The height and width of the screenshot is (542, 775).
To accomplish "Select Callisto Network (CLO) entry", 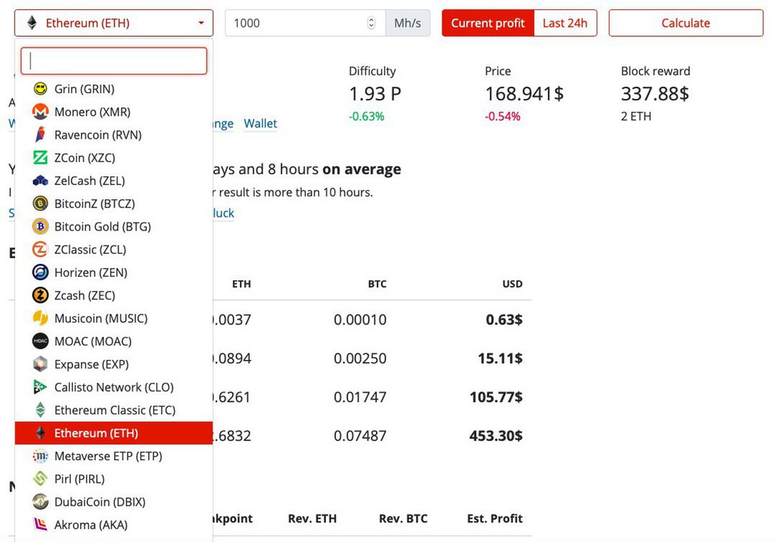I will pyautogui.click(x=114, y=387).
